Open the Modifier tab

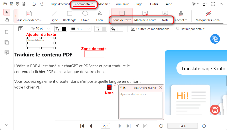(104, 4)
